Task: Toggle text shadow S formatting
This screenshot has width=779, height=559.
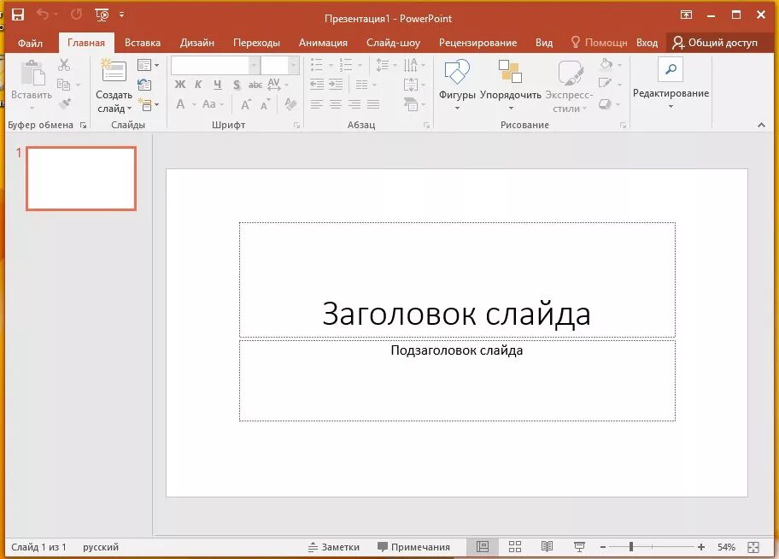Action: click(x=237, y=85)
